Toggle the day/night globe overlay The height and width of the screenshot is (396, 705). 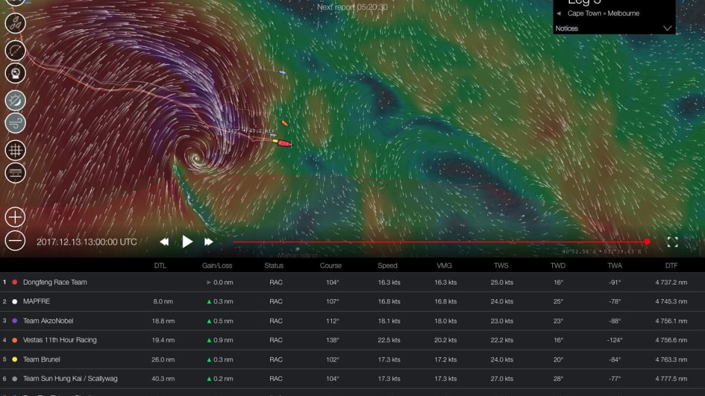(15, 101)
